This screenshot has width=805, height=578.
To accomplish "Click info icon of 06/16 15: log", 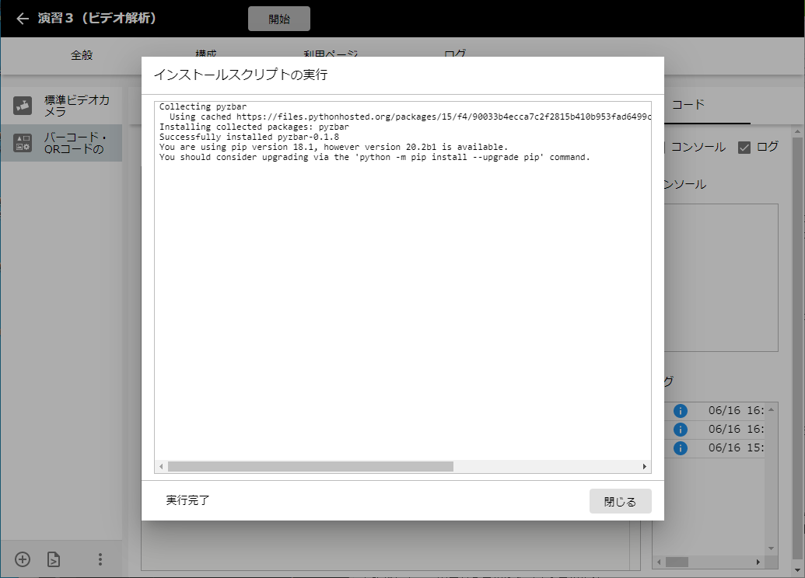I will tap(681, 447).
